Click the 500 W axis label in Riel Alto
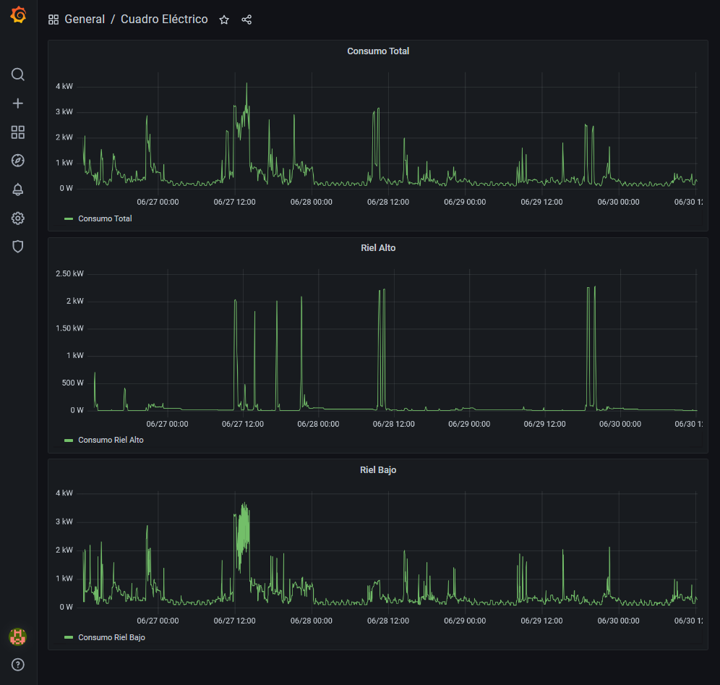 (73, 383)
